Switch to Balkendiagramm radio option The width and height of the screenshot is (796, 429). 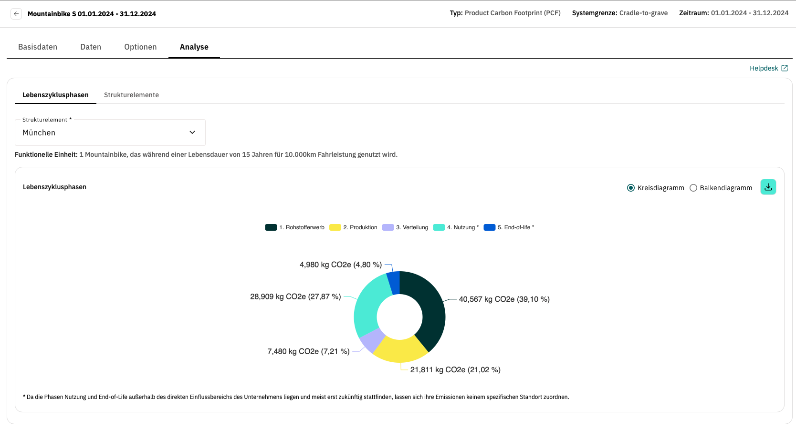[x=693, y=188]
